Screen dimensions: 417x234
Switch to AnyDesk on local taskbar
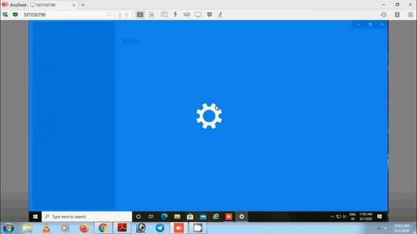point(179,228)
